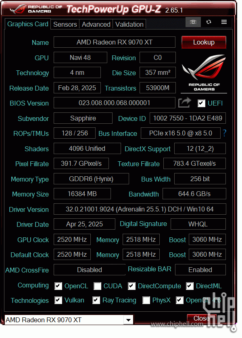The height and width of the screenshot is (338, 242).
Task: Click the Republic of Gamers vendor logo
Action: tap(204, 73)
